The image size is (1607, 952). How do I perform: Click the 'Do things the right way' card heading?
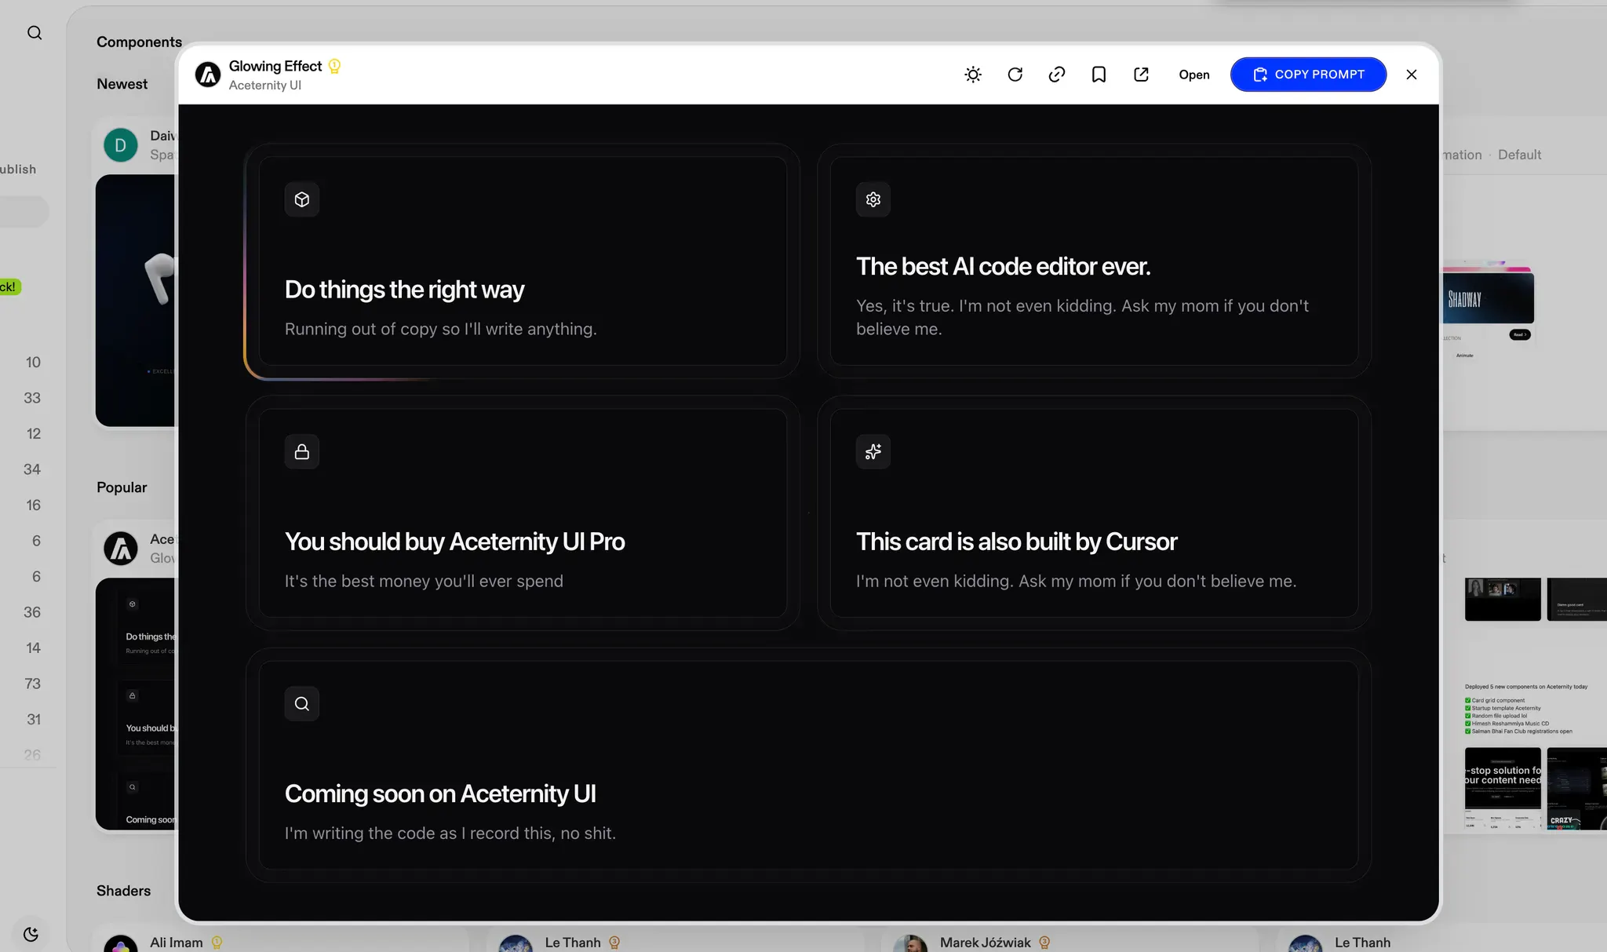point(404,290)
